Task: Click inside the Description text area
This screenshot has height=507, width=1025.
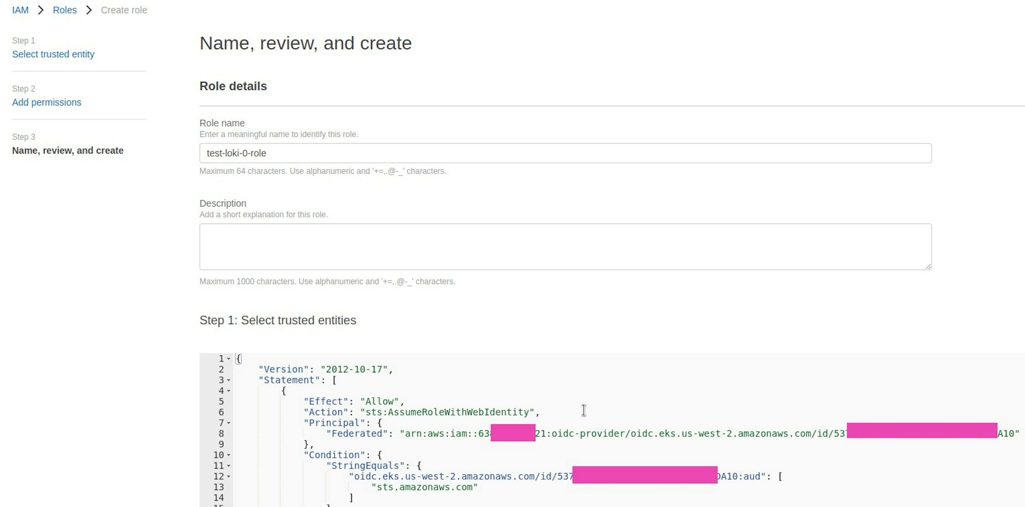Action: click(565, 246)
